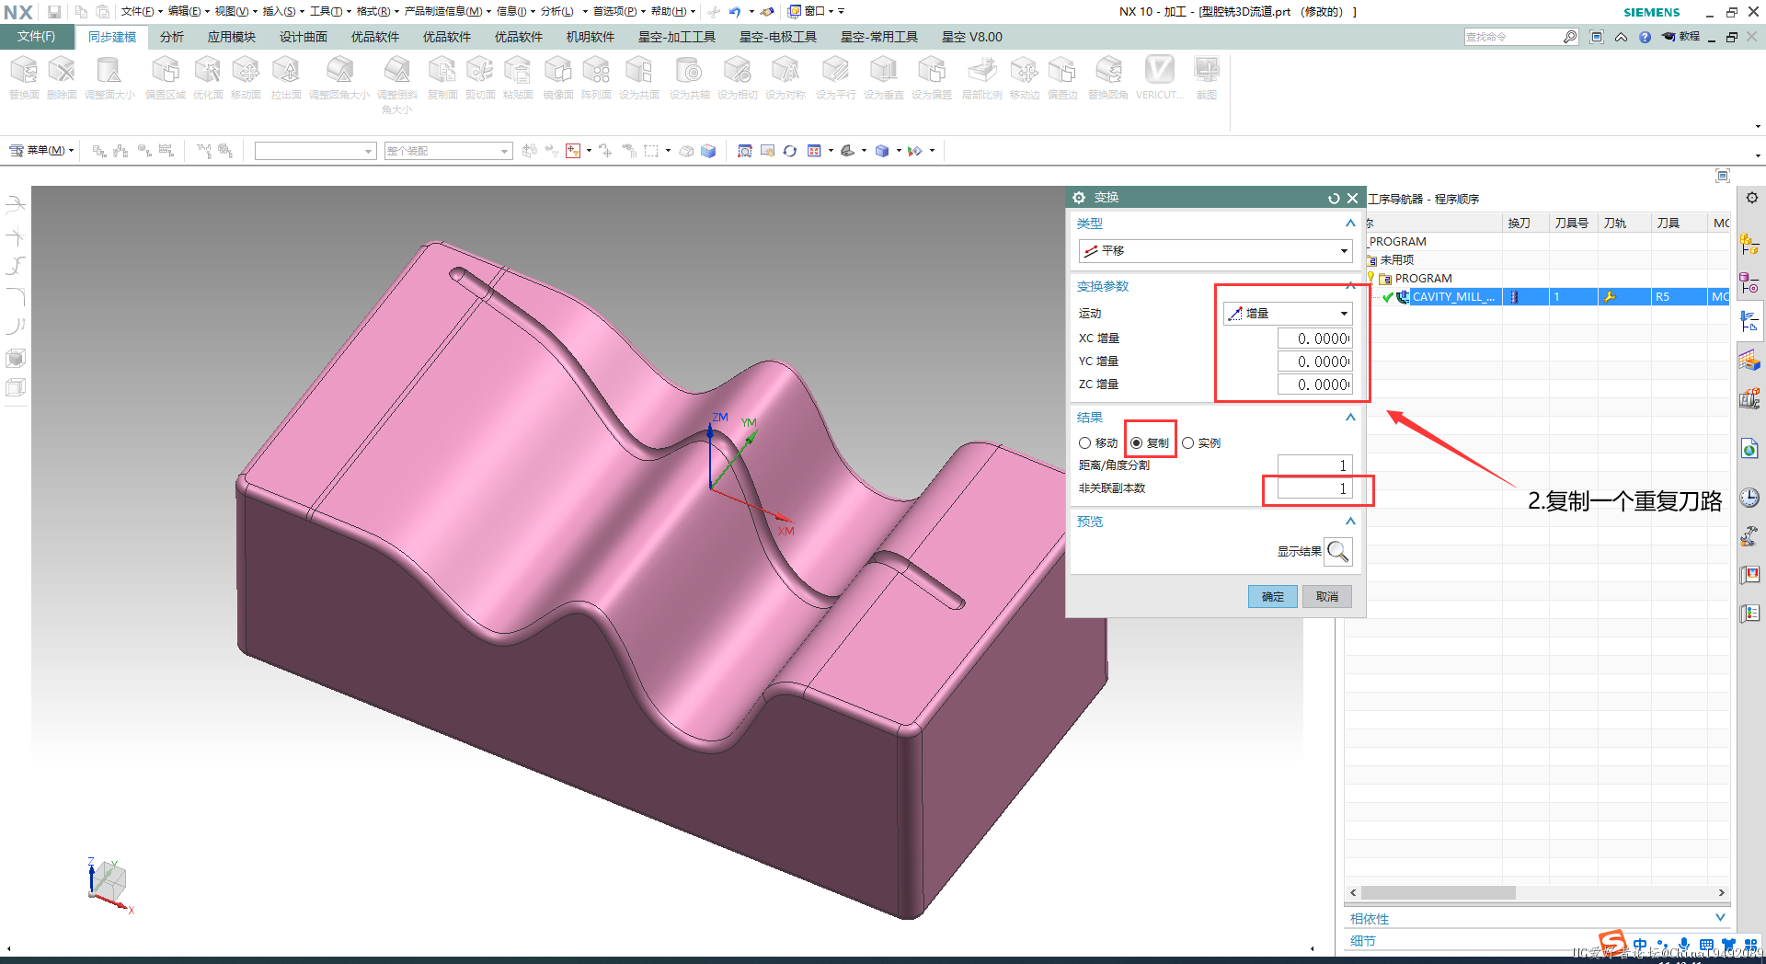Click the Undo arrow icon in title bar
1766x964 pixels.
(x=735, y=12)
